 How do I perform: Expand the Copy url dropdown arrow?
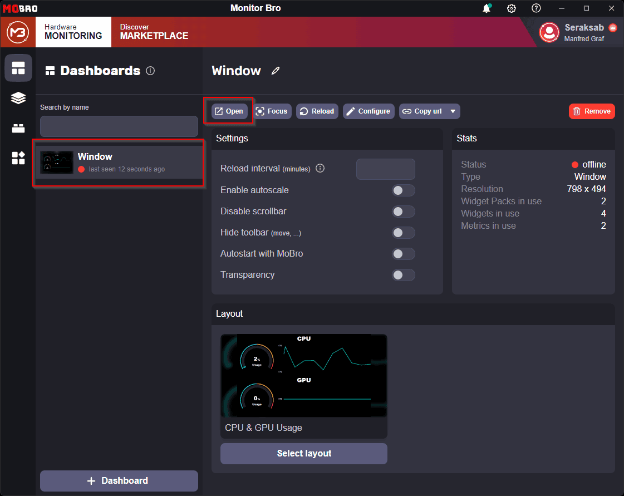(x=453, y=111)
